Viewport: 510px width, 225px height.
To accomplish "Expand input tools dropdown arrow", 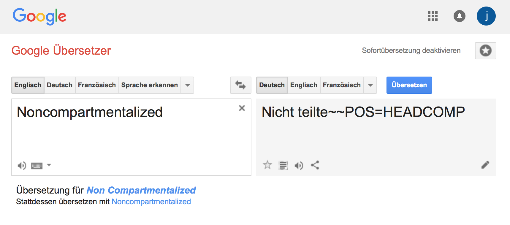I will (x=49, y=165).
